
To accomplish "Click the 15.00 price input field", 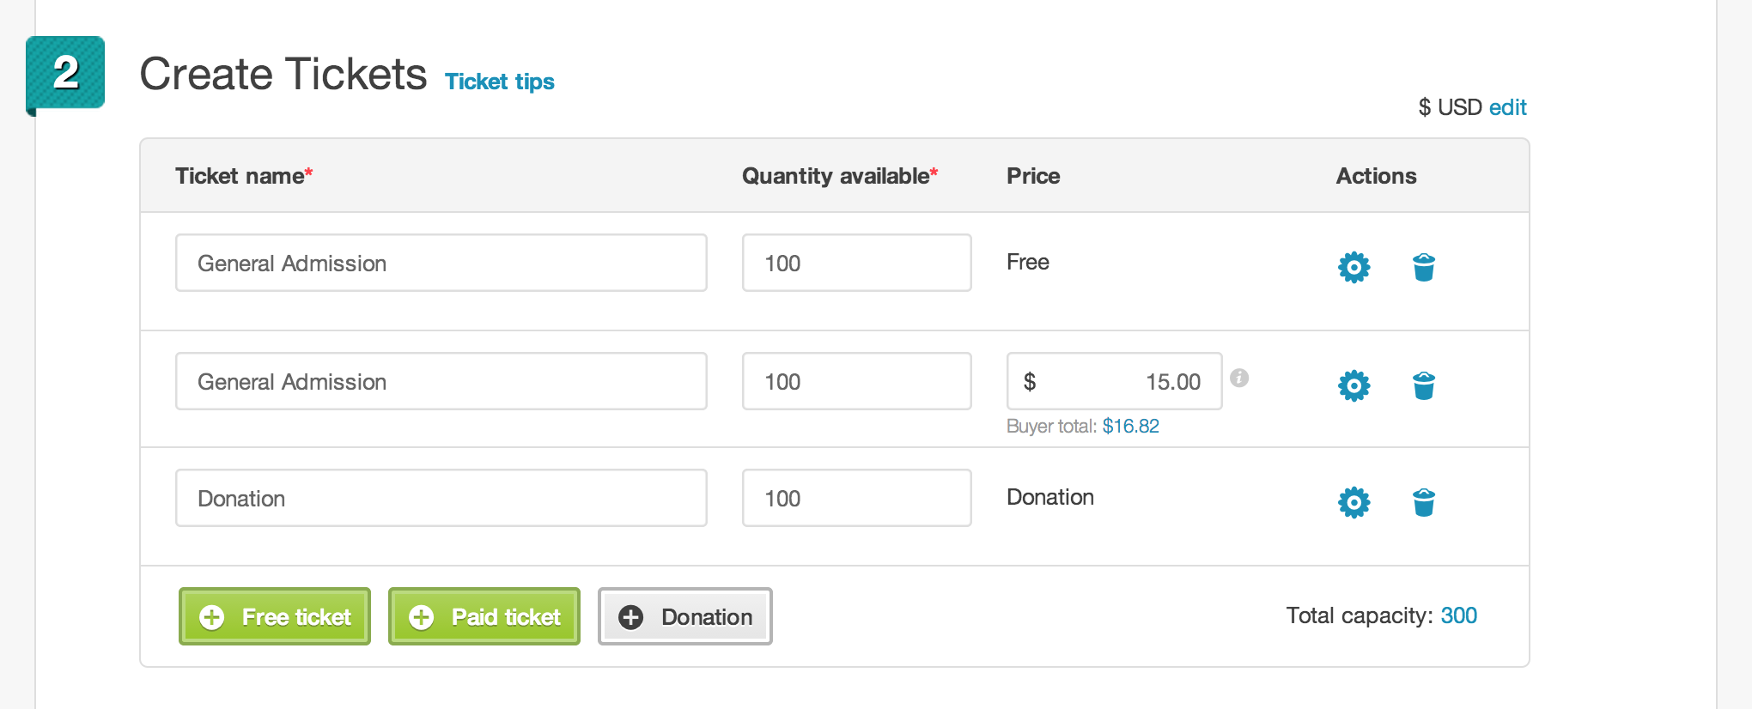I will [x=1115, y=381].
